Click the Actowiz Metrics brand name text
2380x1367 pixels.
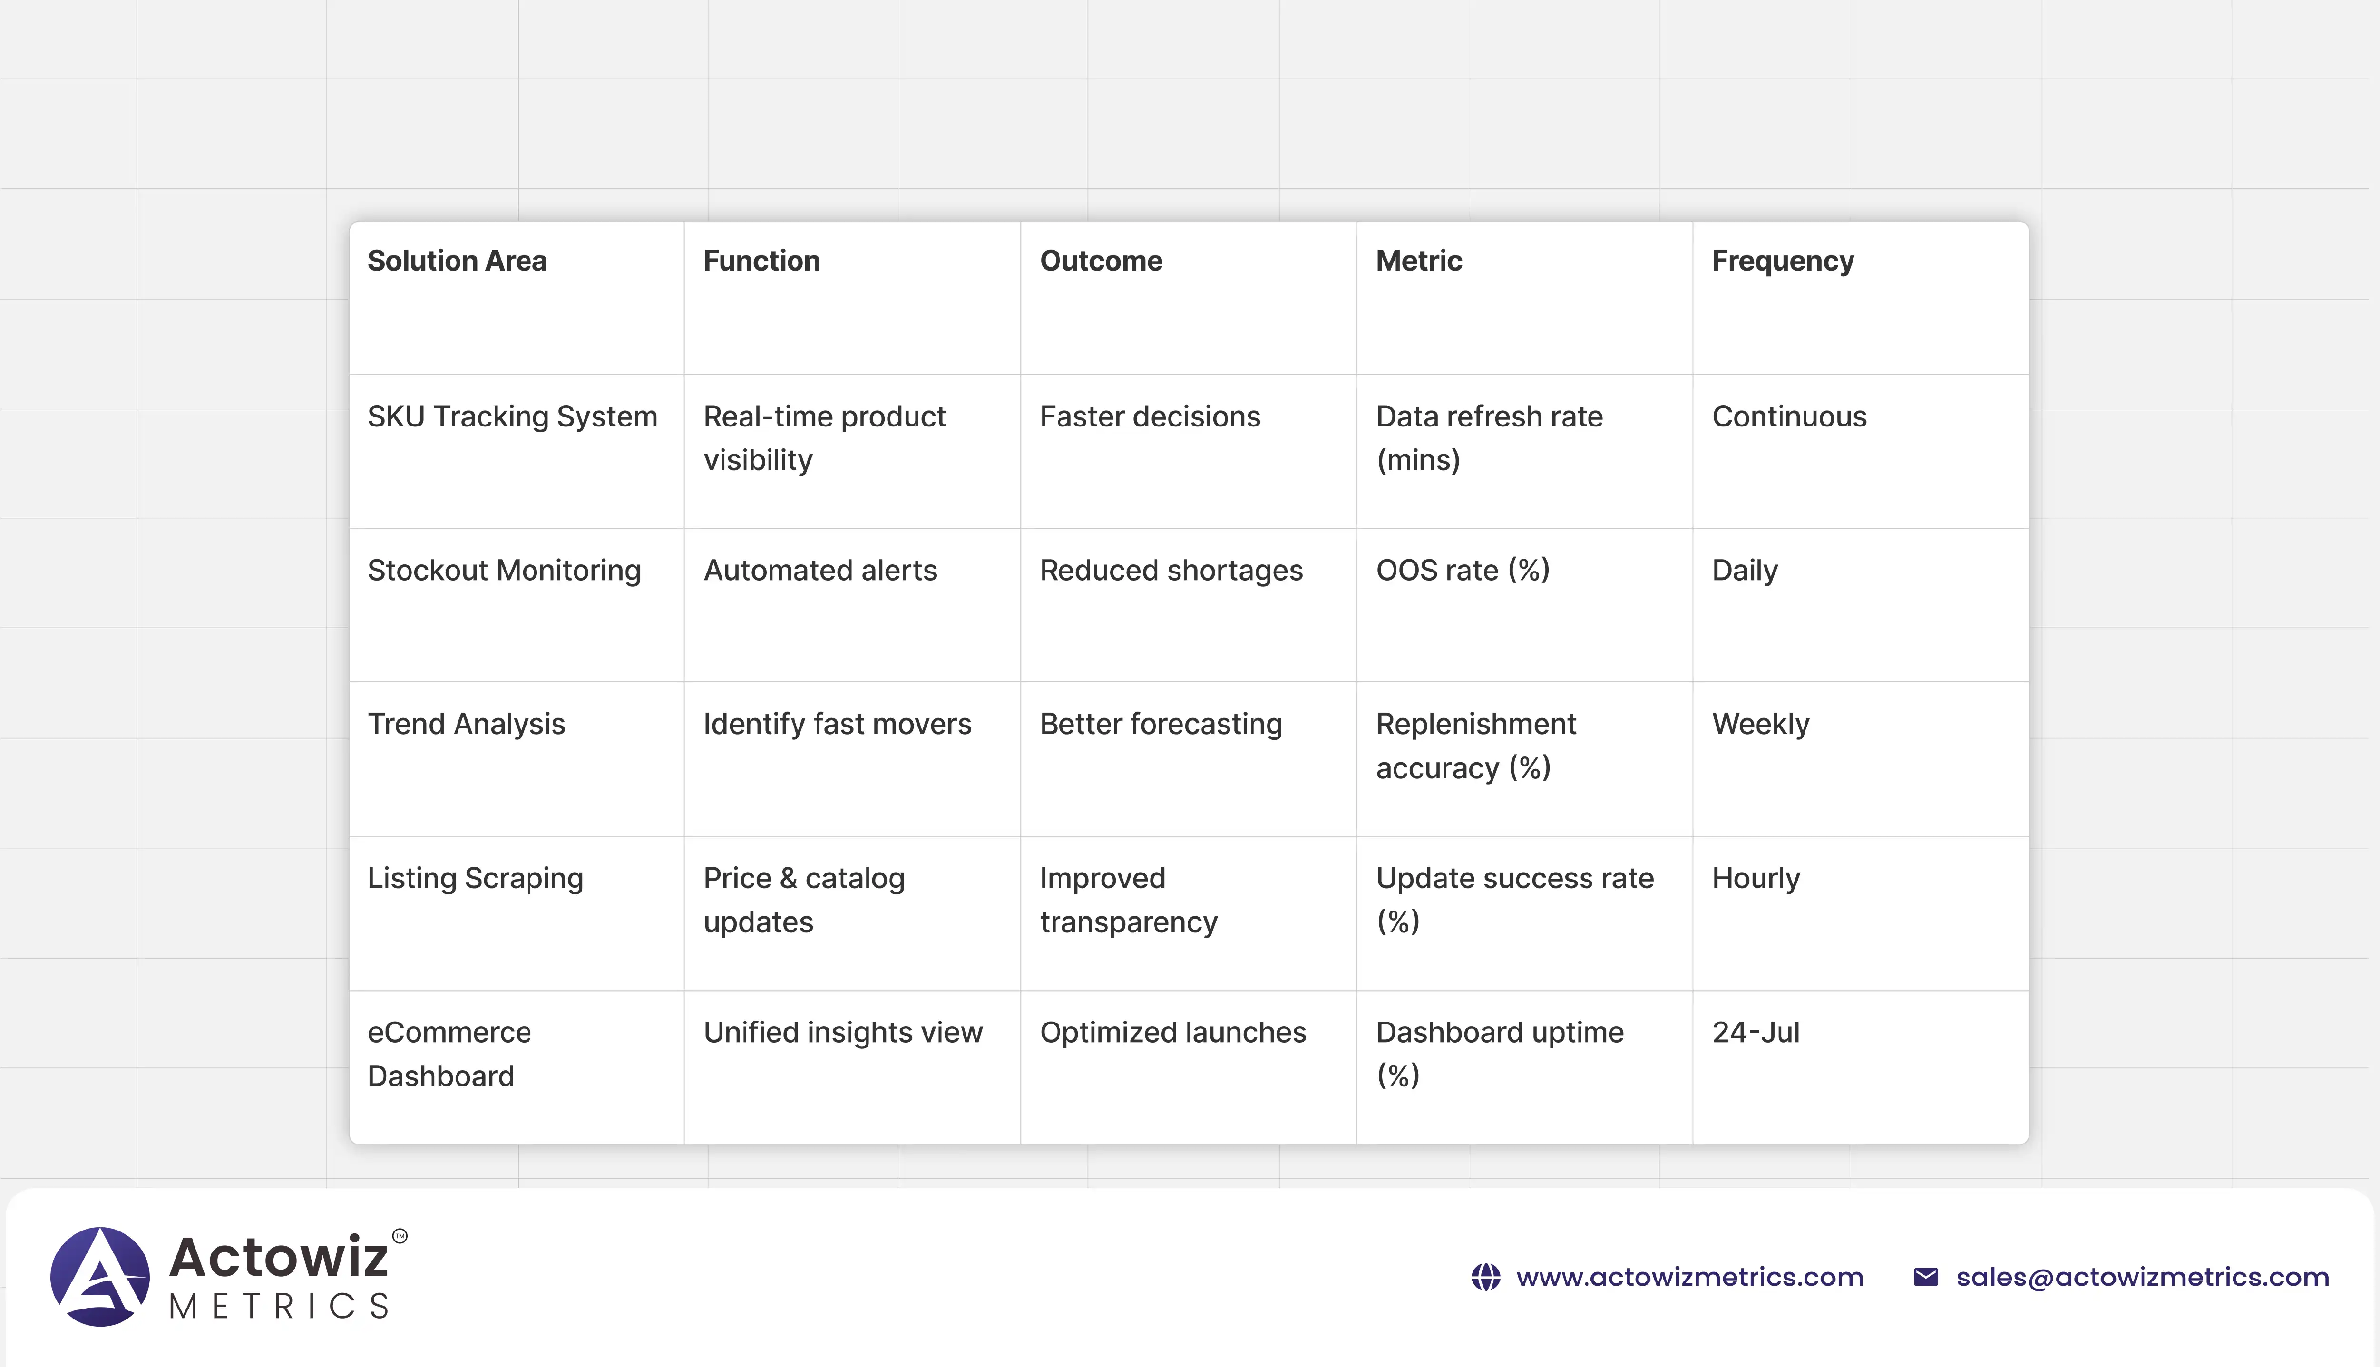click(279, 1276)
